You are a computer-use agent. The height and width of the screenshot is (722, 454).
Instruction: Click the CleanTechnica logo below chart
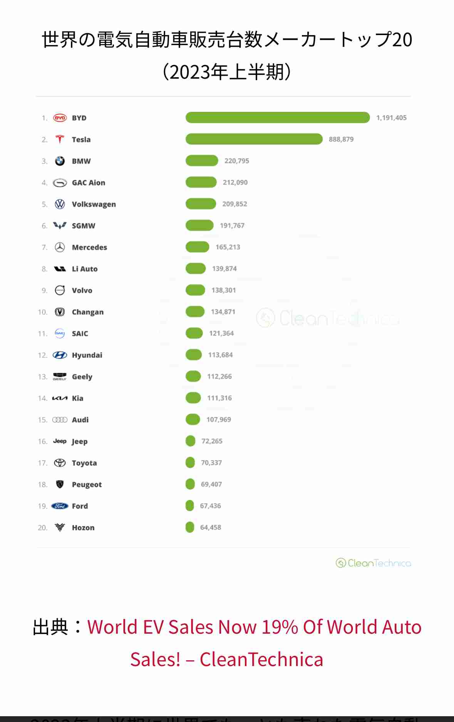373,563
